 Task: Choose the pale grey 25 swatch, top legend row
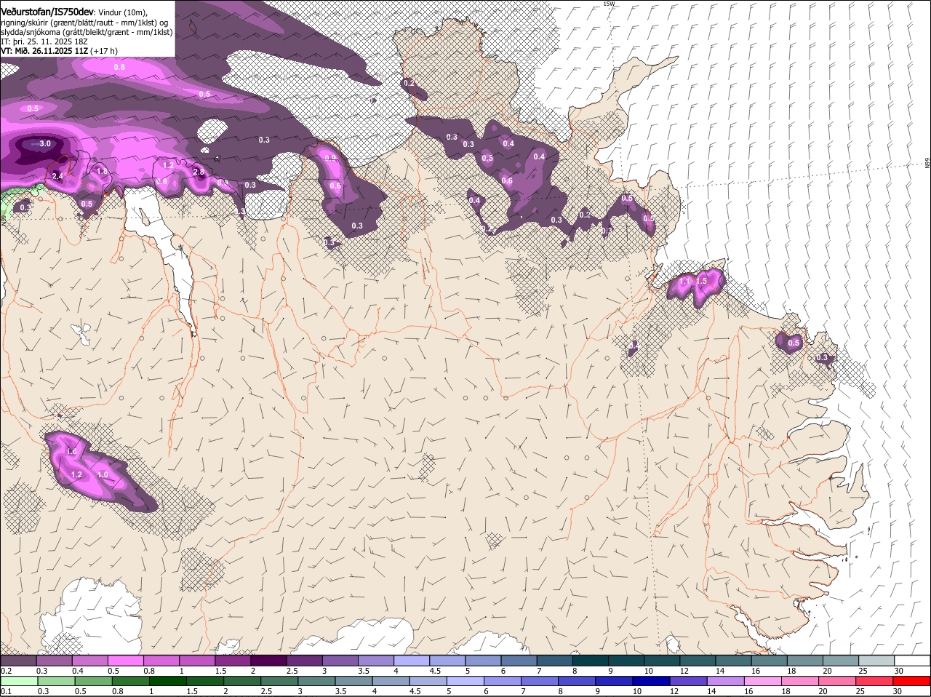[x=877, y=661]
